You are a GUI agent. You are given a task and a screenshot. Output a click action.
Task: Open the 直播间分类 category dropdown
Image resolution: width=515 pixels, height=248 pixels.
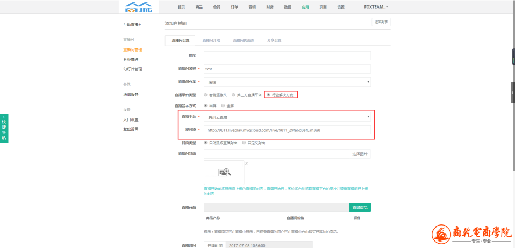click(x=287, y=82)
